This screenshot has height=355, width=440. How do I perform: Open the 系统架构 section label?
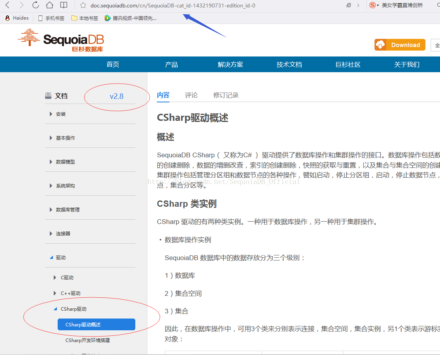tap(65, 186)
